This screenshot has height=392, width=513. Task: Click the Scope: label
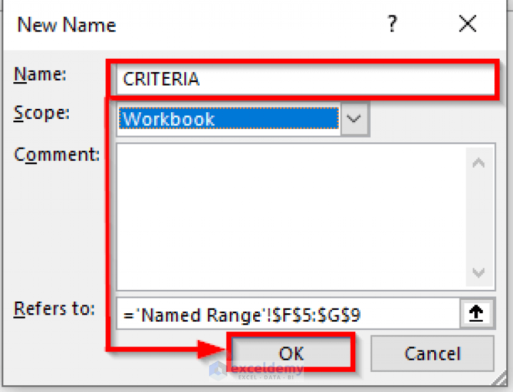(x=41, y=114)
